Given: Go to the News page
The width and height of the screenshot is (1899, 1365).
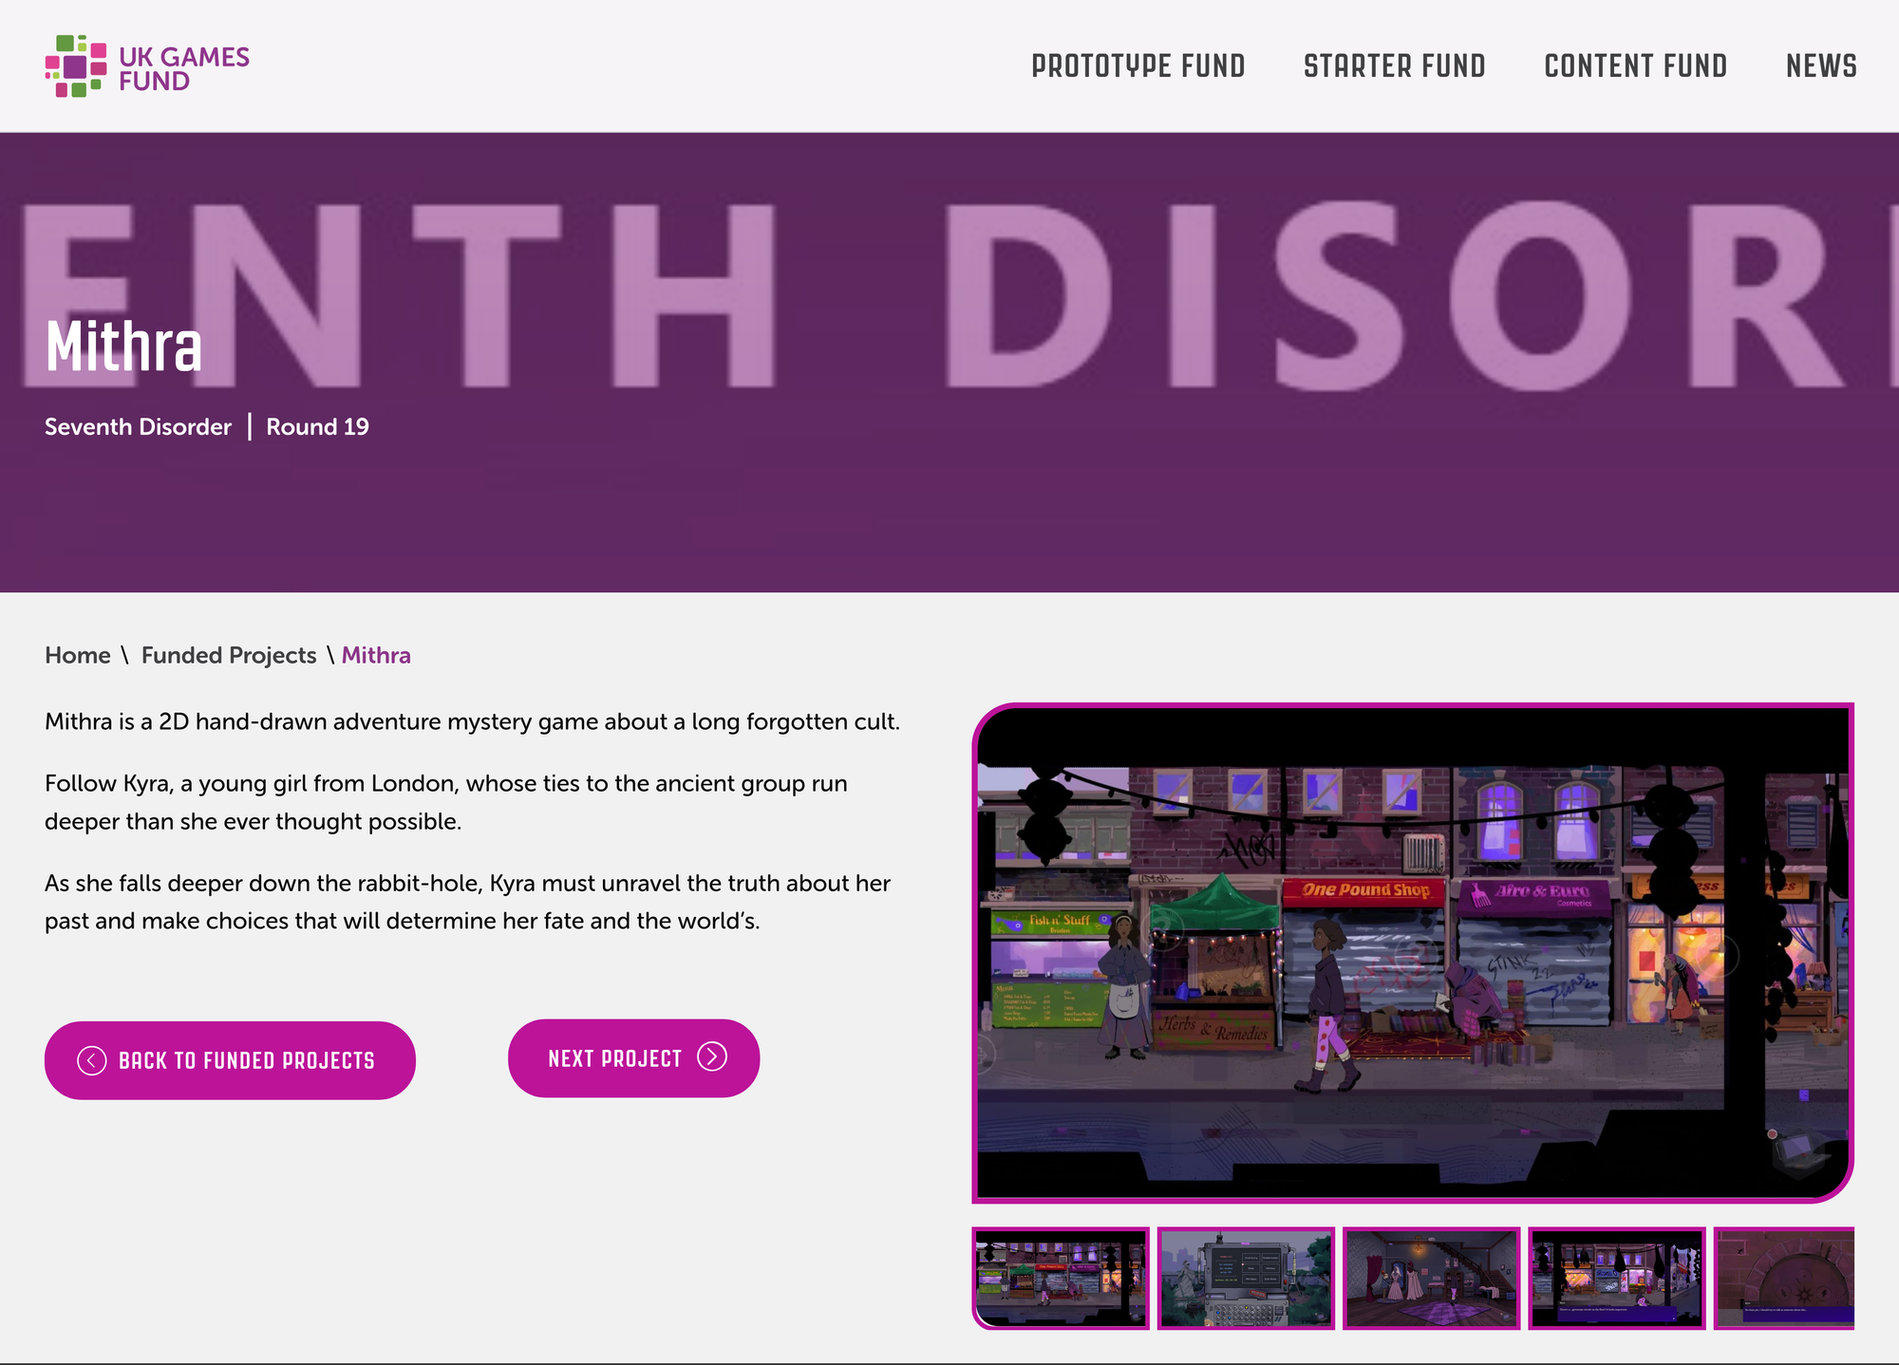Looking at the screenshot, I should click(1821, 66).
